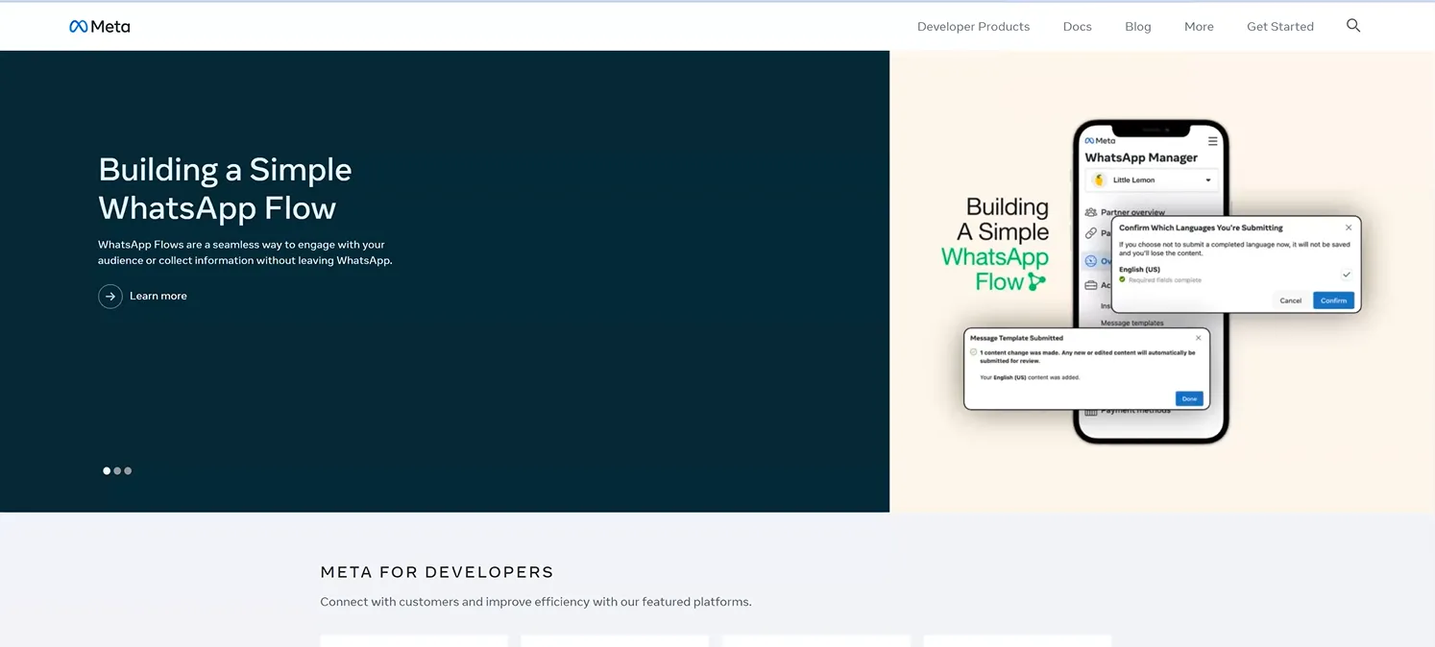This screenshot has width=1435, height=647.
Task: Toggle the English (US) checkmark
Action: (1346, 275)
